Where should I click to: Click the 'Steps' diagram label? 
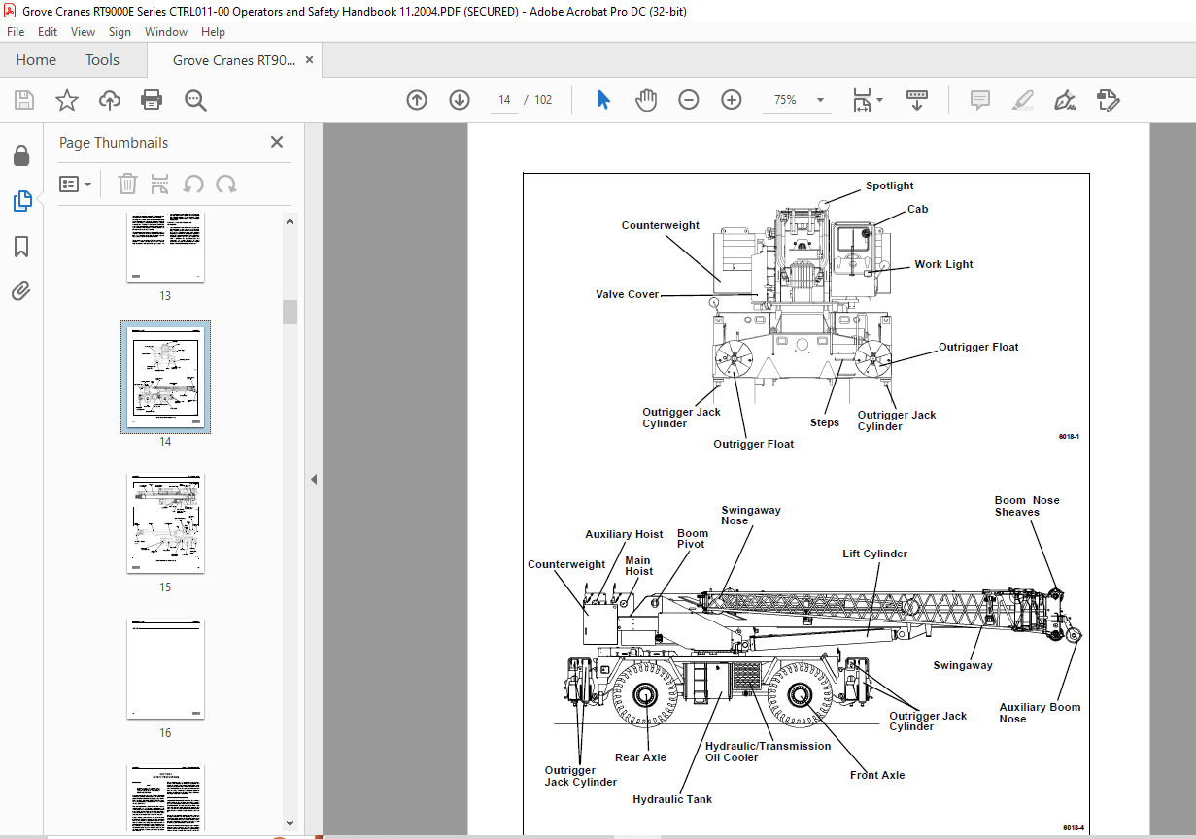pos(825,422)
